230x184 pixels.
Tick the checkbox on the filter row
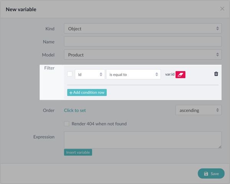[70, 74]
